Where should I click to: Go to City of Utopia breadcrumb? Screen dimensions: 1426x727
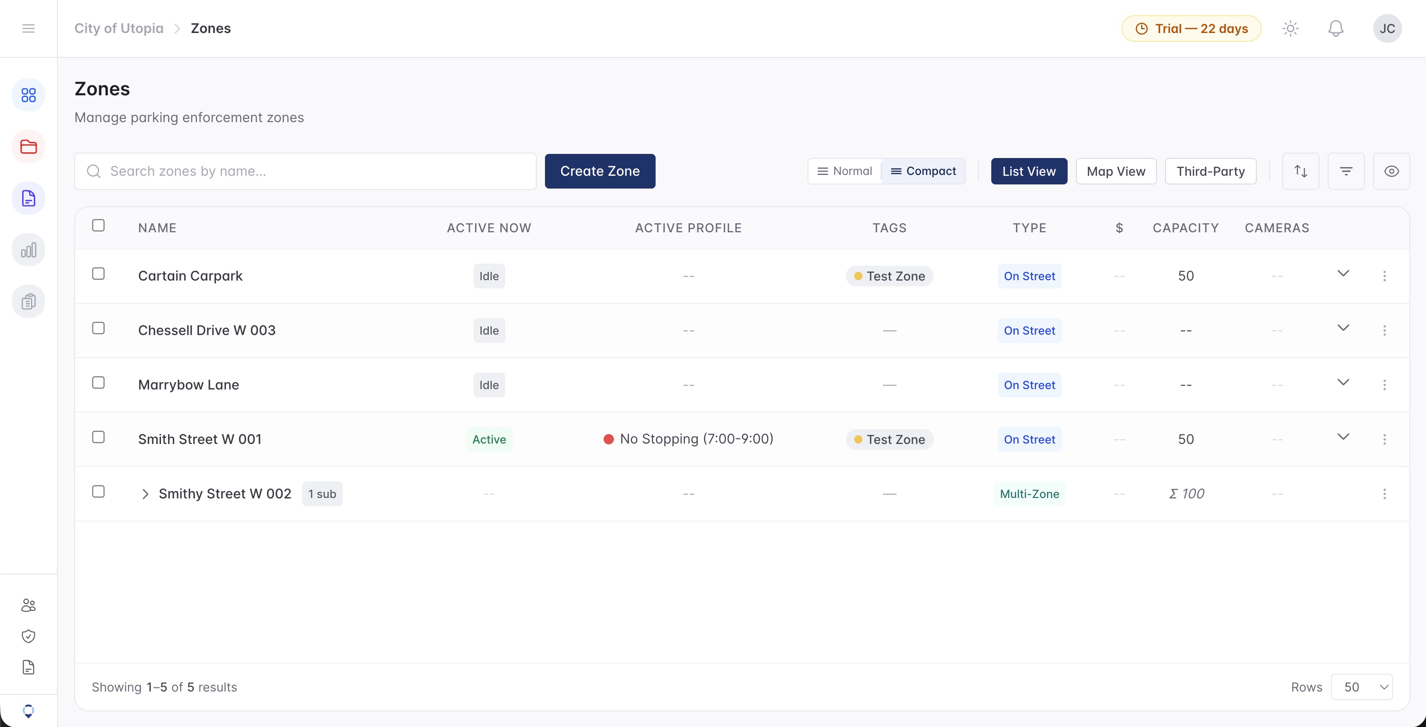click(119, 28)
